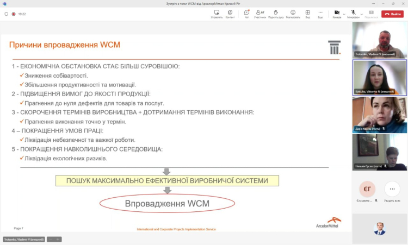The width and height of the screenshot is (408, 245).
Task: Select Kotsuba Viktoriya's video tile
Action: [x=379, y=77]
